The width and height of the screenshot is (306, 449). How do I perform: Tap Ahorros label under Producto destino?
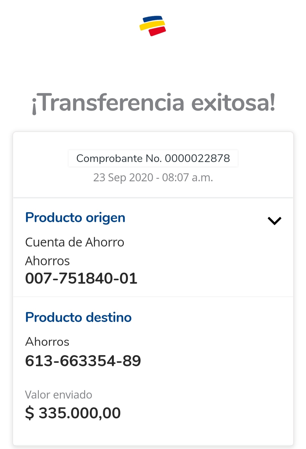pos(47,342)
